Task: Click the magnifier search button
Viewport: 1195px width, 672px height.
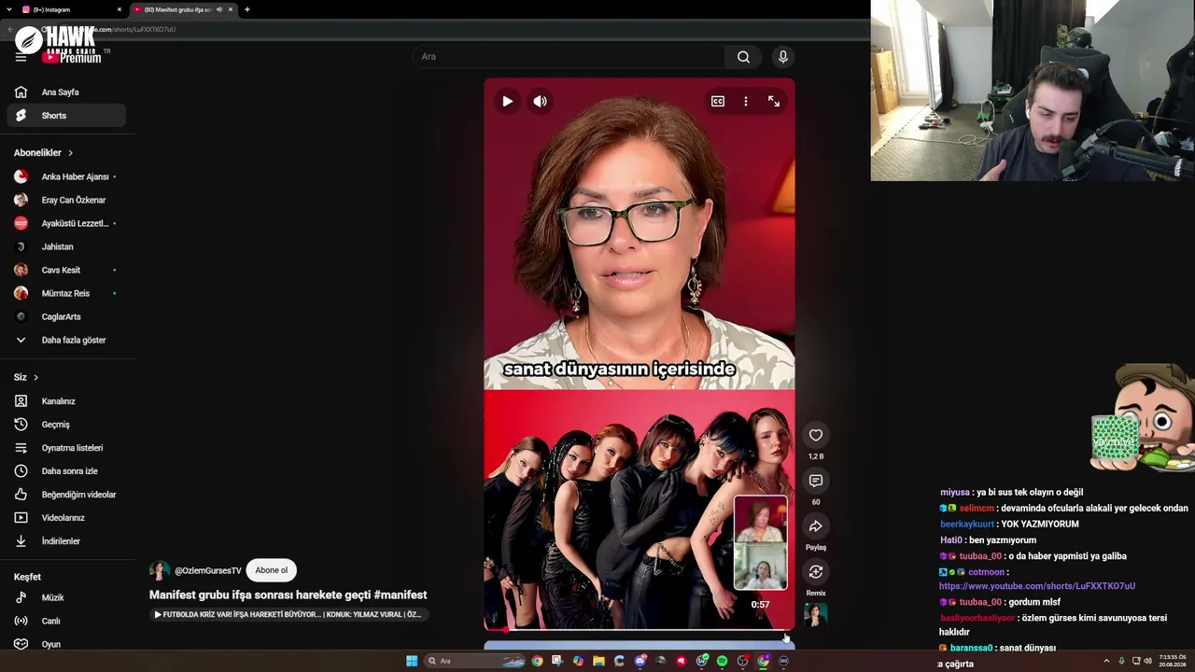Action: pos(743,57)
